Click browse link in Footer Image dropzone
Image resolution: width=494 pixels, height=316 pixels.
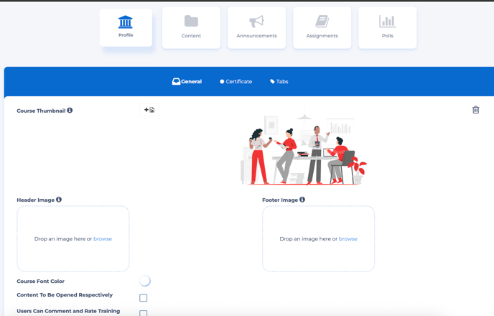click(x=348, y=239)
